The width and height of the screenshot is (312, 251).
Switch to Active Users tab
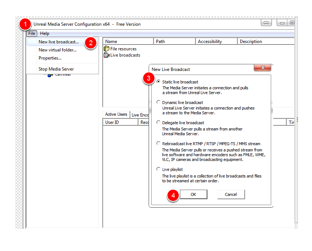pos(116,114)
